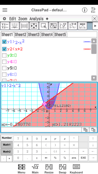This screenshot has height=174, width=98.
Task: Open the Main application icon
Action: point(35,169)
